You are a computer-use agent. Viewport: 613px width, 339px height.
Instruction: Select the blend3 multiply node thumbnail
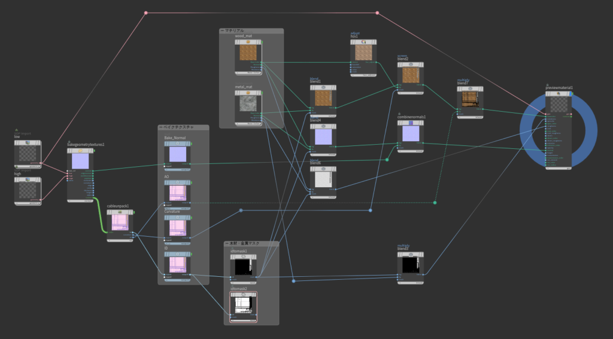[x=411, y=264]
